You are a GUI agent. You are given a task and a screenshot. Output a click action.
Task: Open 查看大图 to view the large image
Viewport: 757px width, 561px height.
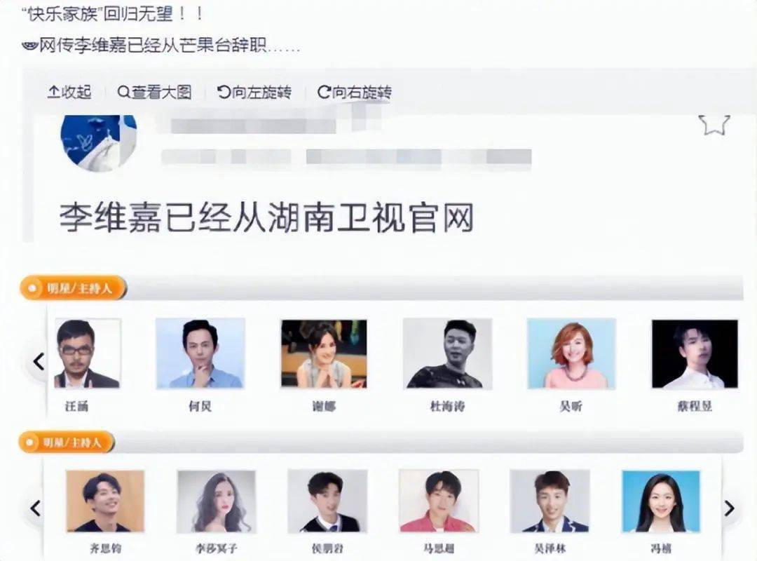pyautogui.click(x=154, y=92)
